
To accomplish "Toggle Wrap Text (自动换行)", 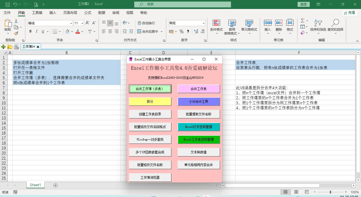I will point(146,23).
